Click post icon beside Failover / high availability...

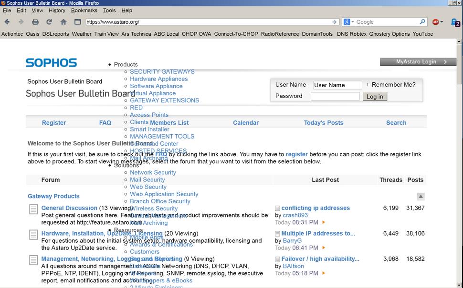pos(277,259)
